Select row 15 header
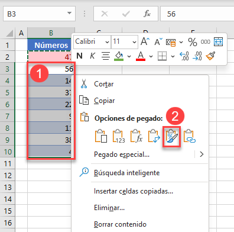 click(7, 211)
